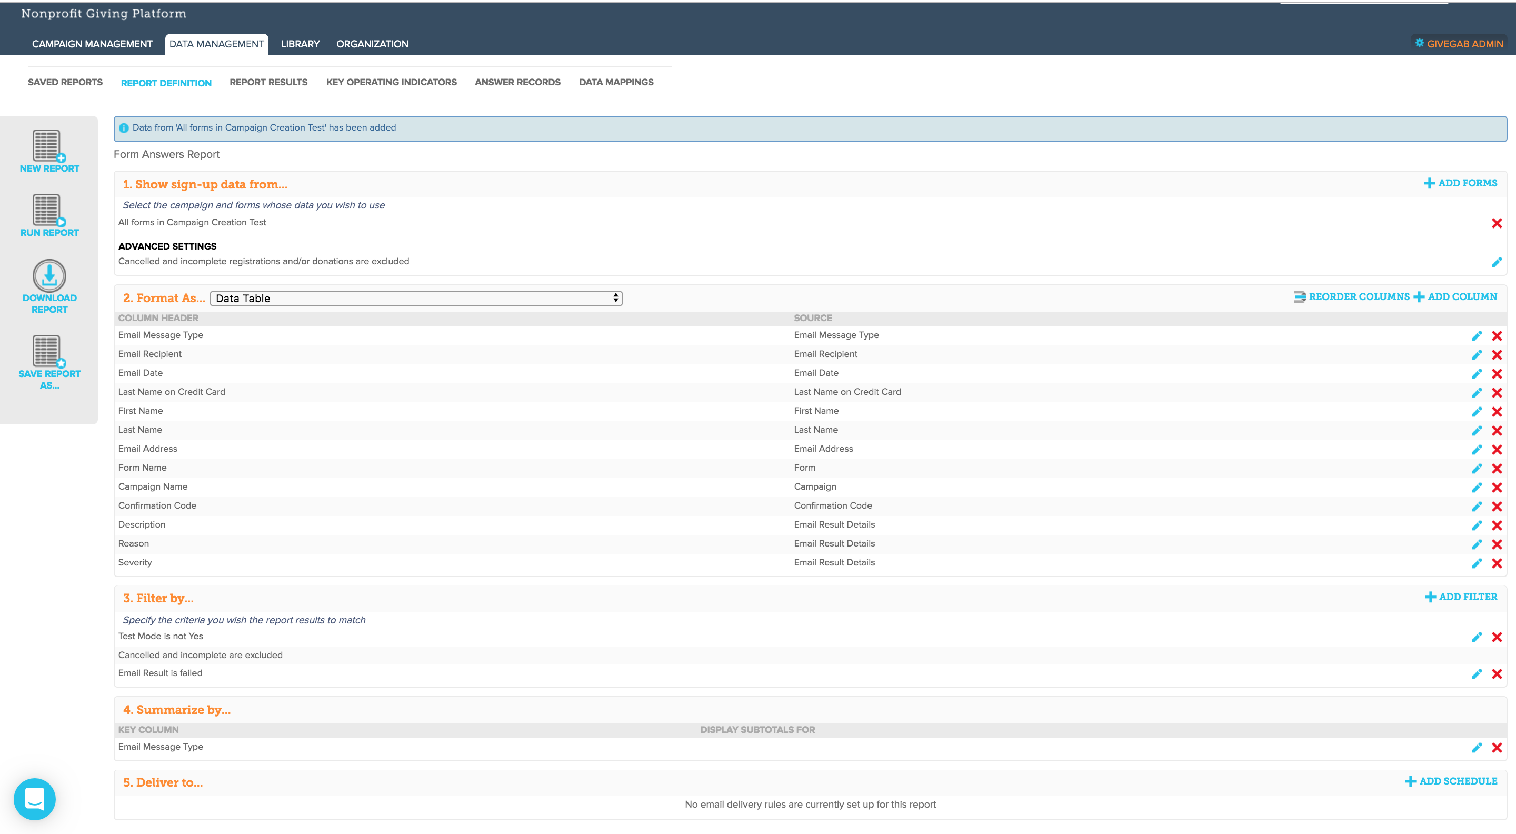1516x834 pixels.
Task: Edit the Email Date column
Action: [1477, 373]
